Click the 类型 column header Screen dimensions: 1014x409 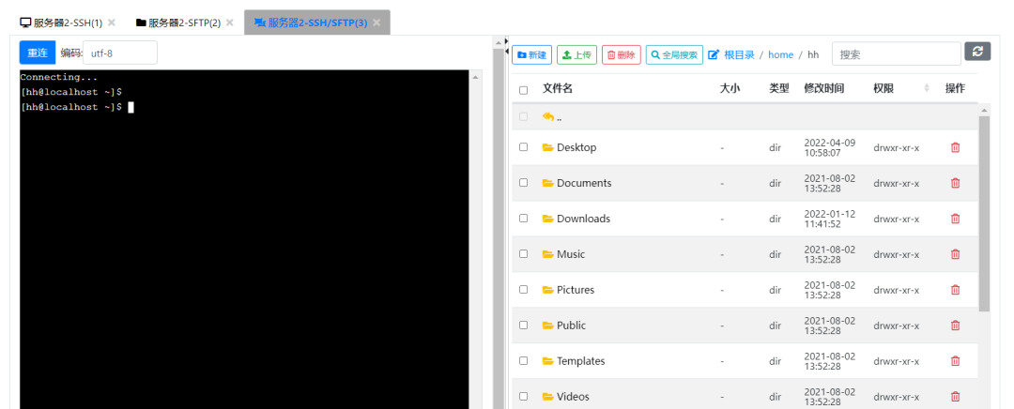pyautogui.click(x=779, y=88)
